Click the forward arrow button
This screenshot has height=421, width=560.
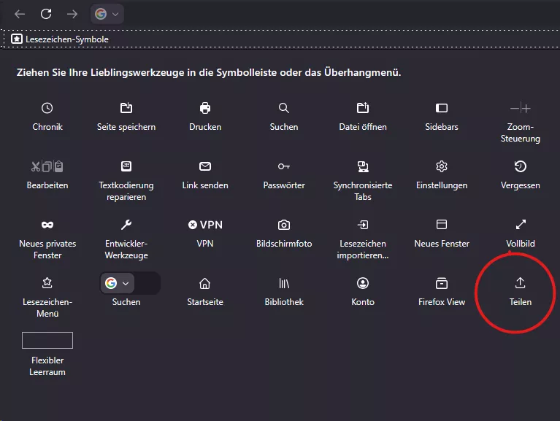(72, 14)
